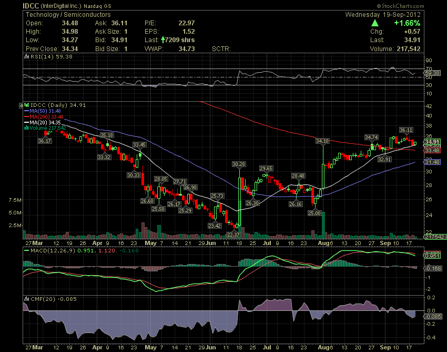Click the 25.29 low price marker
This screenshot has width=447, height=352.
click(x=185, y=211)
